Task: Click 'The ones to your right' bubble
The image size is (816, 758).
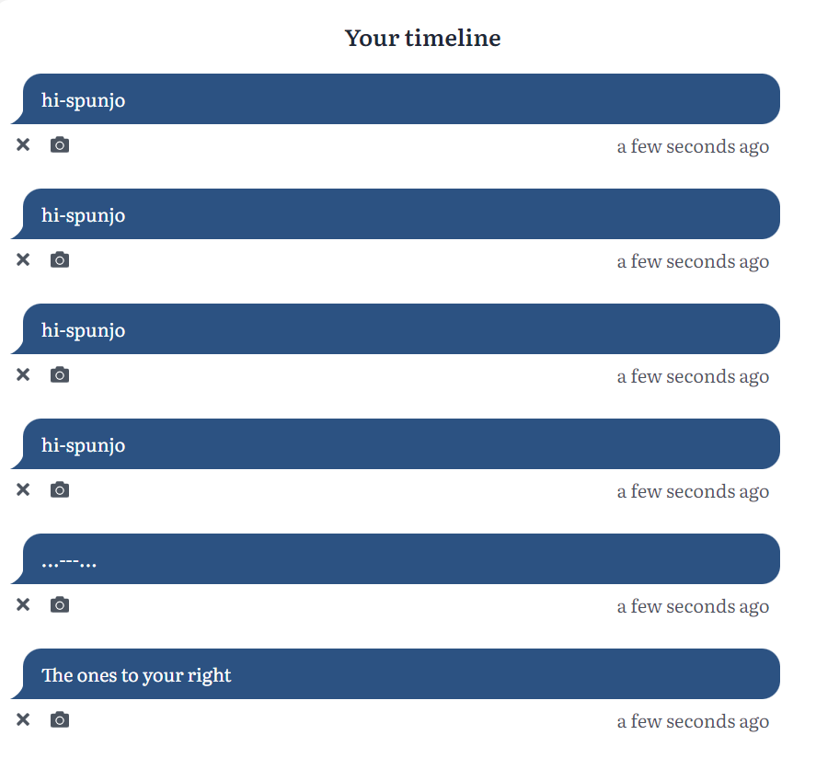Action: click(x=396, y=673)
